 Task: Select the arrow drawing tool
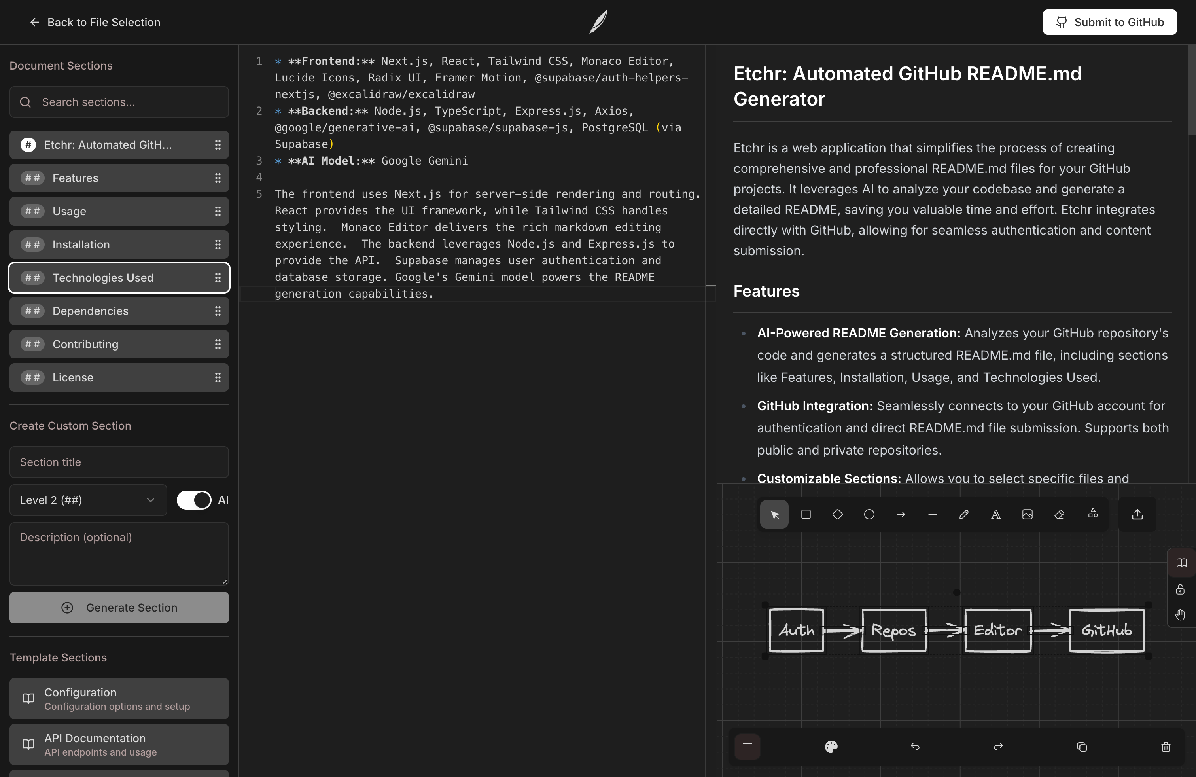click(x=901, y=514)
